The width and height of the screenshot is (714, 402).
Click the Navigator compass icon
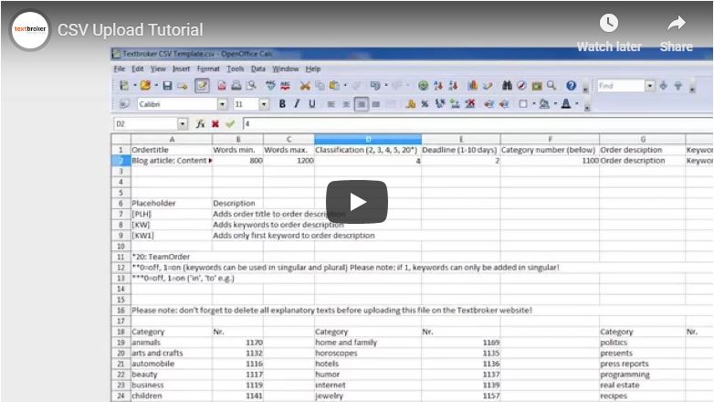click(522, 85)
